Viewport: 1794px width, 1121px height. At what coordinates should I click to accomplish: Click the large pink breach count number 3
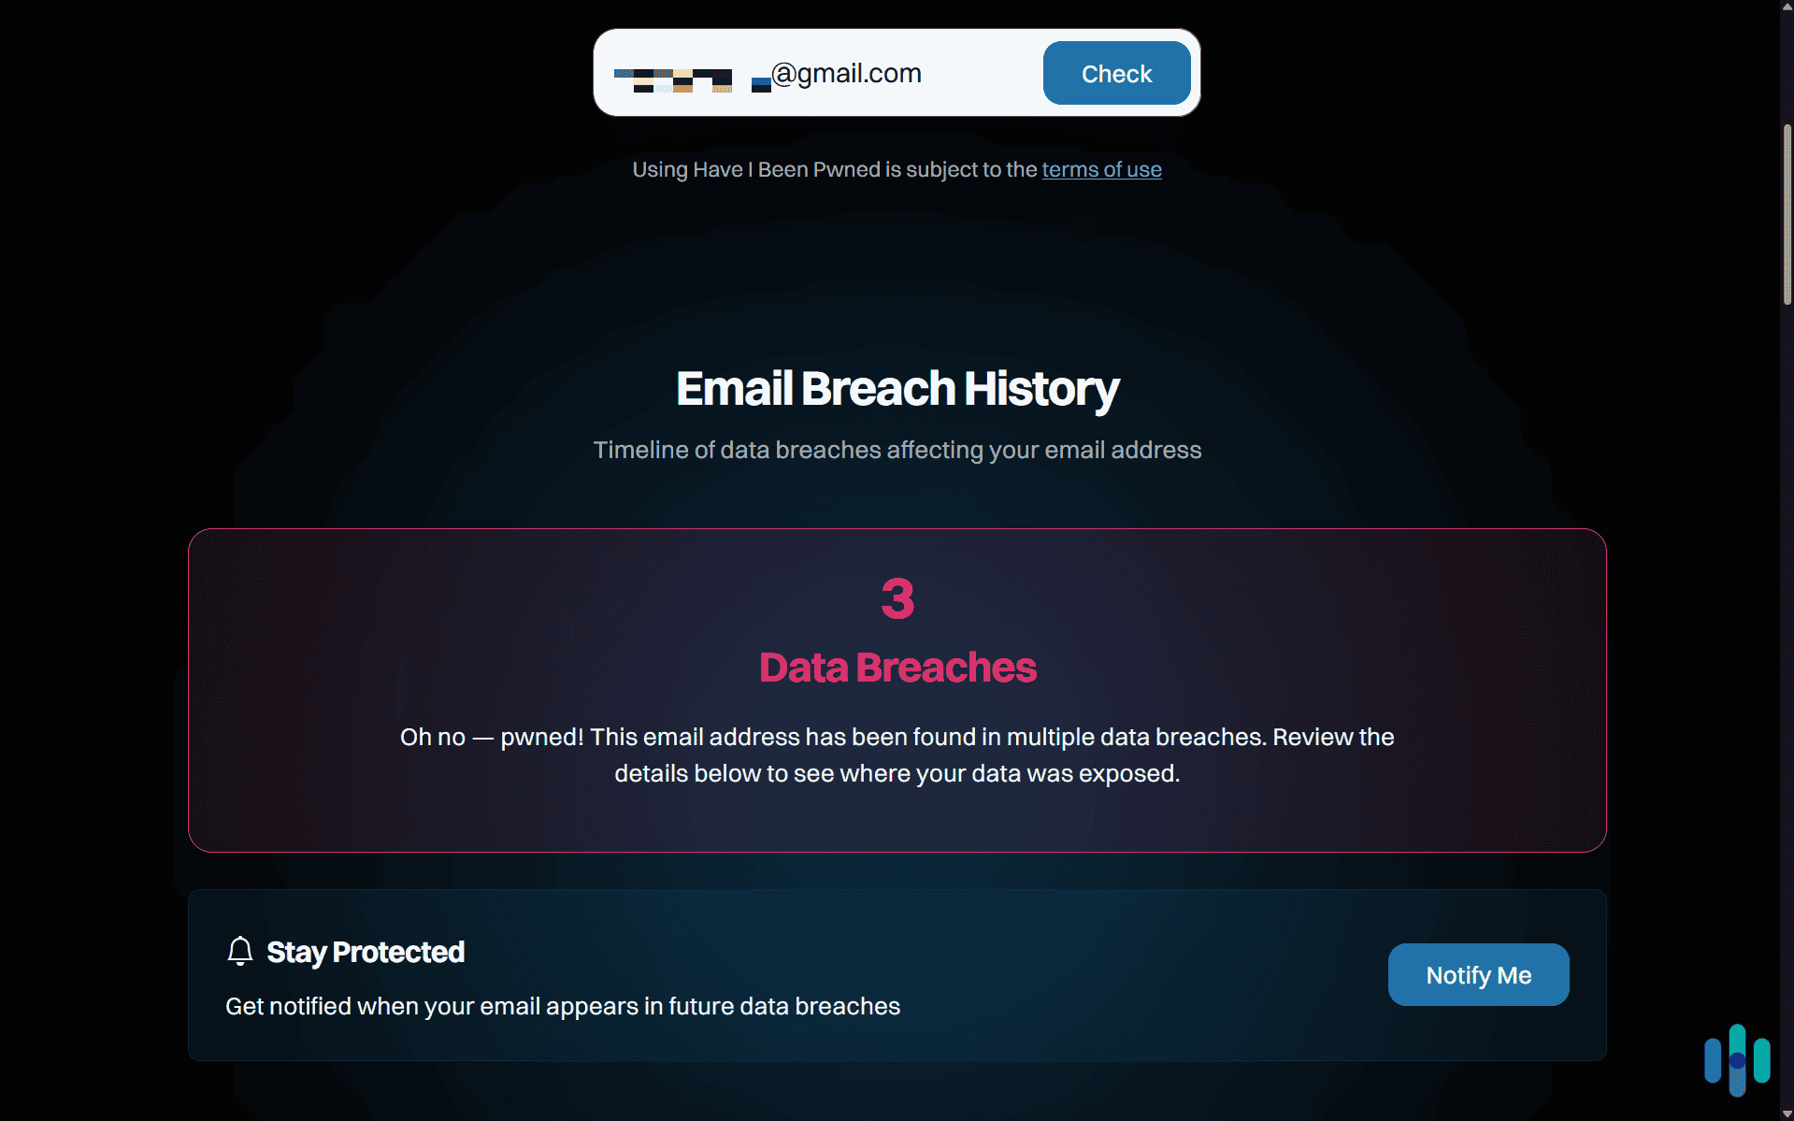(x=897, y=599)
